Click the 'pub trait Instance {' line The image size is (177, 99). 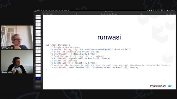pos(58,45)
